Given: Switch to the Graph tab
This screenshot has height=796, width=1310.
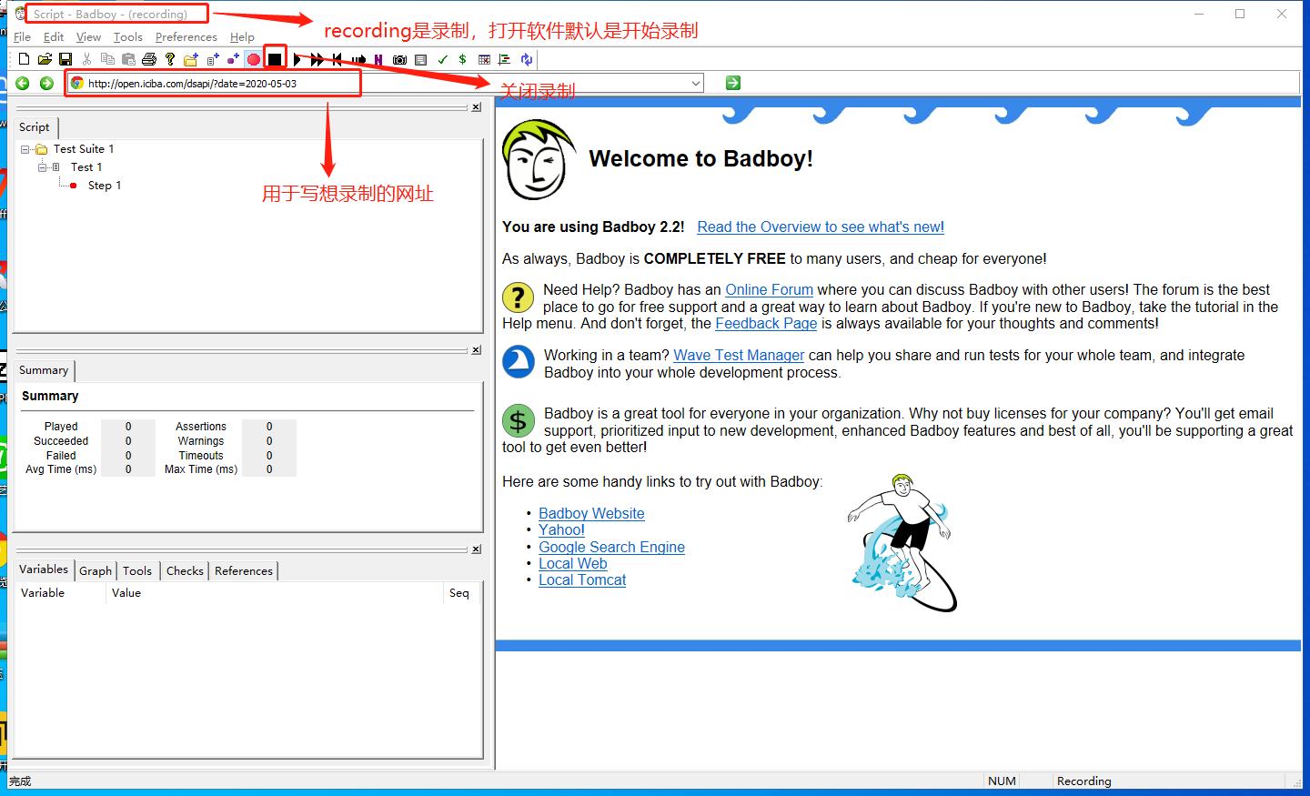Looking at the screenshot, I should point(96,570).
